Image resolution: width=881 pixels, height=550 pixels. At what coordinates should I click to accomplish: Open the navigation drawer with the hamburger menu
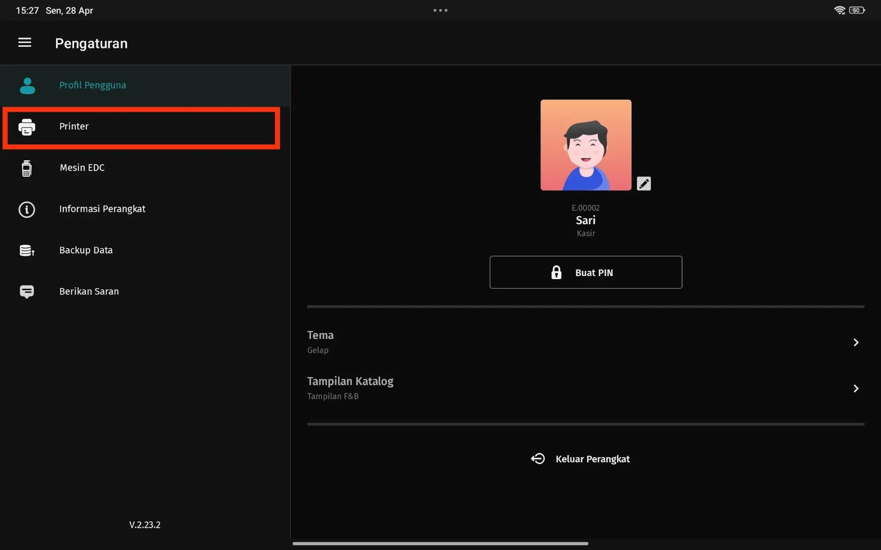click(x=25, y=42)
